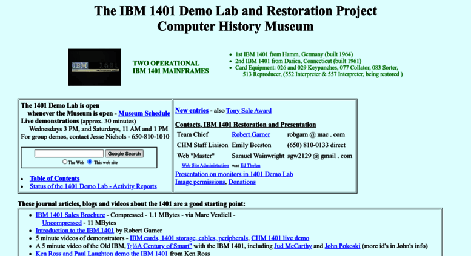471x256 pixels.
Task: Open the Web Site Administration link
Action: [x=205, y=165]
